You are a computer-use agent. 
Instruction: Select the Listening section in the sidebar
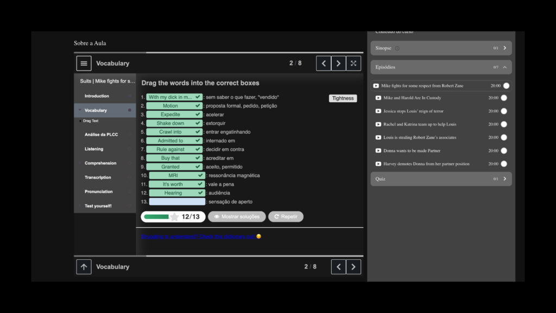click(x=95, y=148)
